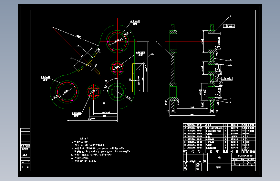Click the parallelism tolerance frame at top right
The height and width of the screenshot is (181, 280).
(229, 26)
